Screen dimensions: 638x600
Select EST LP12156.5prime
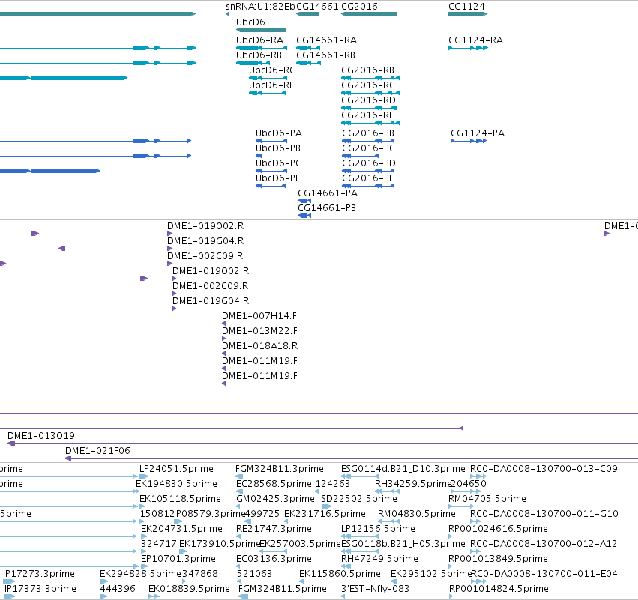[x=360, y=537]
